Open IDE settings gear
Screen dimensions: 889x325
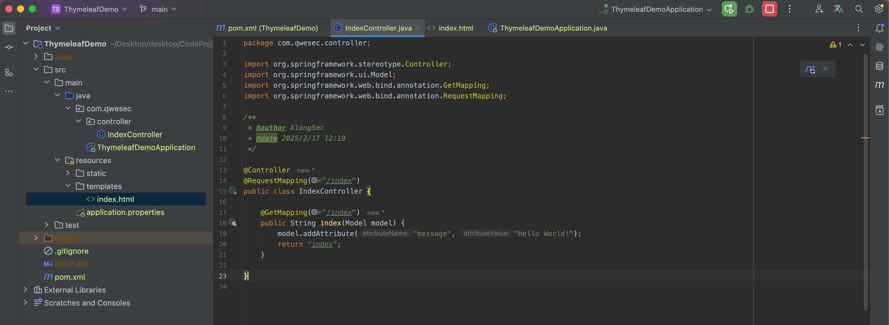879,9
